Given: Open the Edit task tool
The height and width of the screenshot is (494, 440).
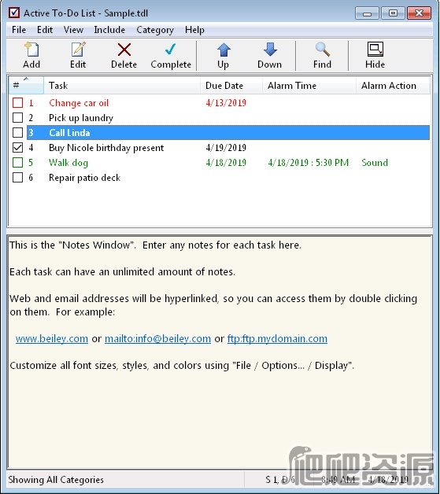Looking at the screenshot, I should (x=78, y=55).
